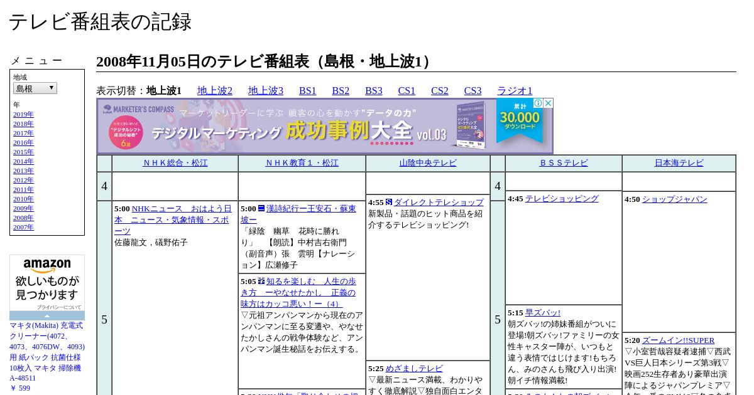Open the 2010年 archive link

23,199
